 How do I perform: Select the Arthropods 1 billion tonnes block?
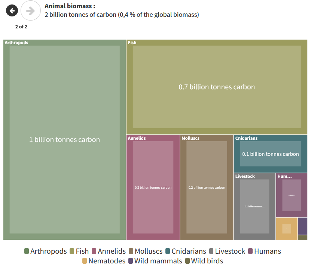64,140
